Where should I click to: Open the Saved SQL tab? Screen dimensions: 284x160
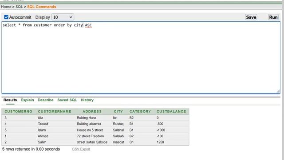tap(67, 100)
